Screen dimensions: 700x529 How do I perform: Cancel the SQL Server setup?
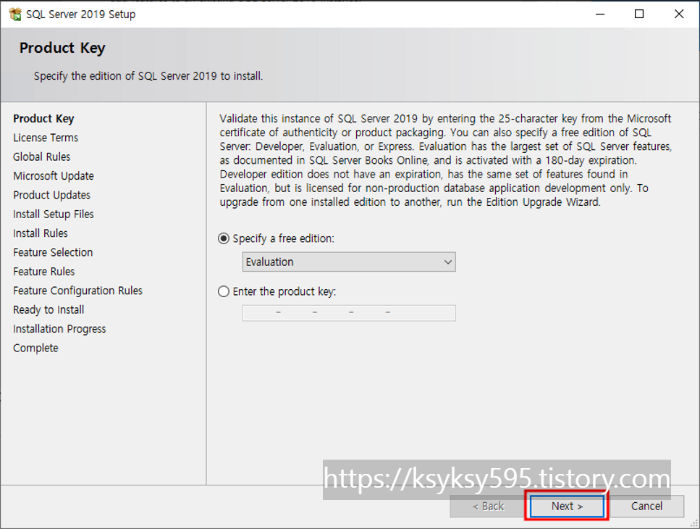point(646,507)
